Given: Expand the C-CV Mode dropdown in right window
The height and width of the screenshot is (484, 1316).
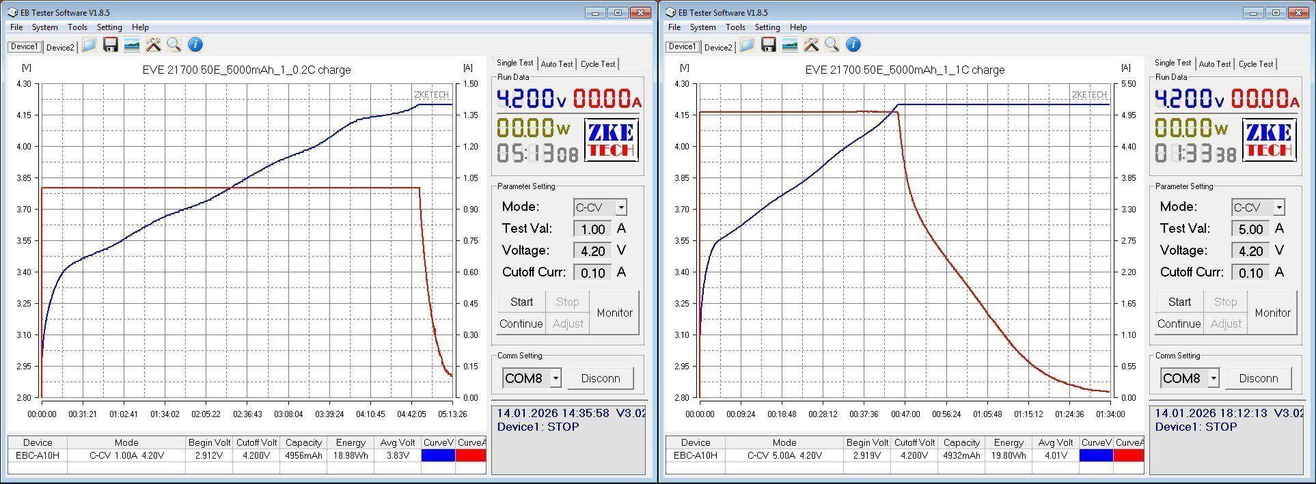Looking at the screenshot, I should (1278, 208).
